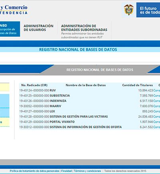Click Consultar link for PORTAL VIVANTO row
Screen dimensions: 160x174
tap(157, 122)
